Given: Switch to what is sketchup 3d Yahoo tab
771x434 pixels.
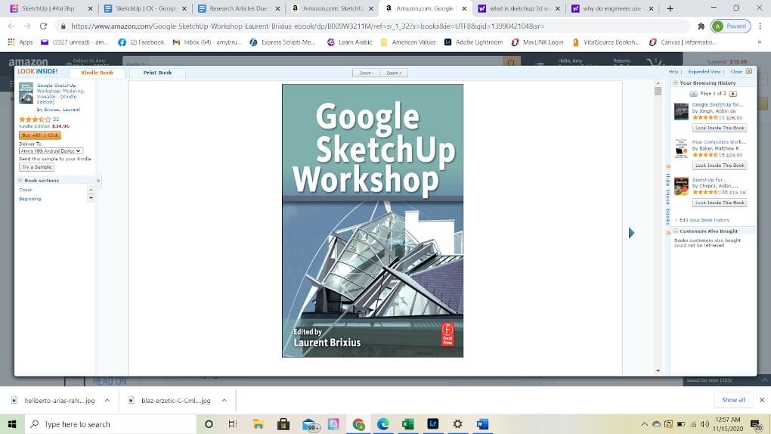Looking at the screenshot, I should tap(519, 8).
